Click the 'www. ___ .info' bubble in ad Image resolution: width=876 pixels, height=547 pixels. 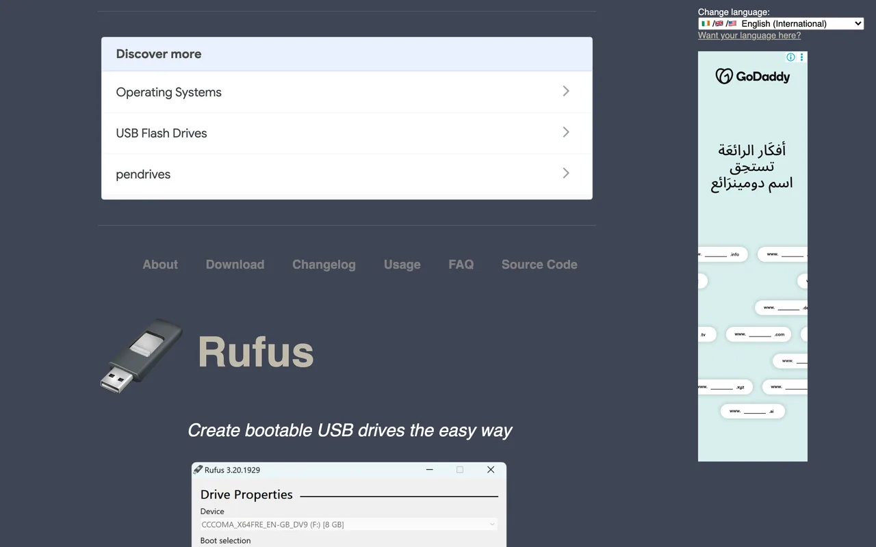(x=723, y=254)
